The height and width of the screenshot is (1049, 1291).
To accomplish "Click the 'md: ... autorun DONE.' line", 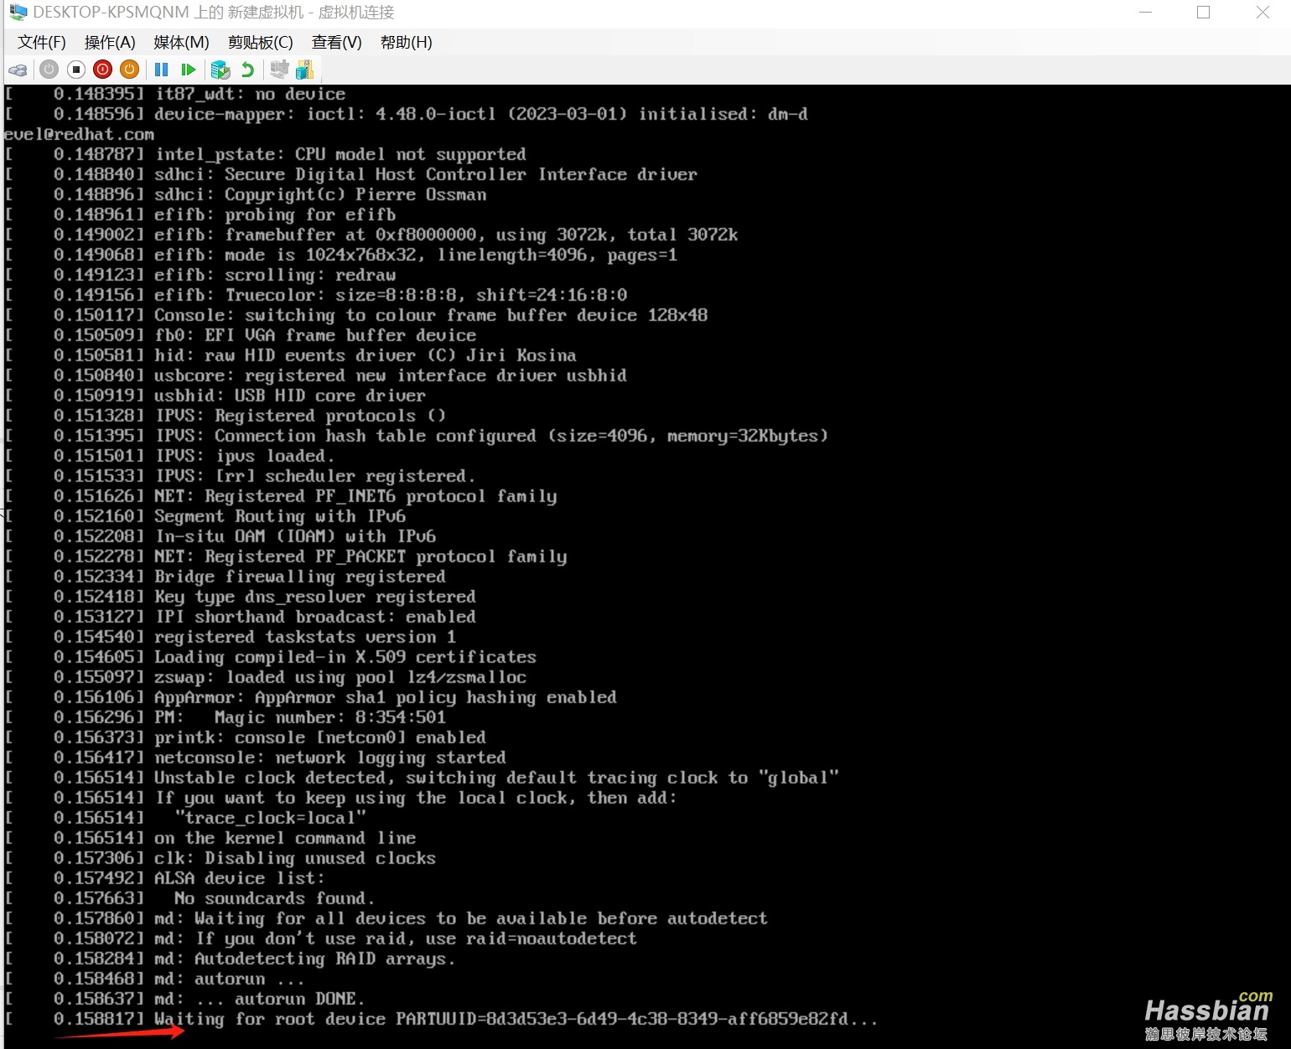I will (x=185, y=1000).
